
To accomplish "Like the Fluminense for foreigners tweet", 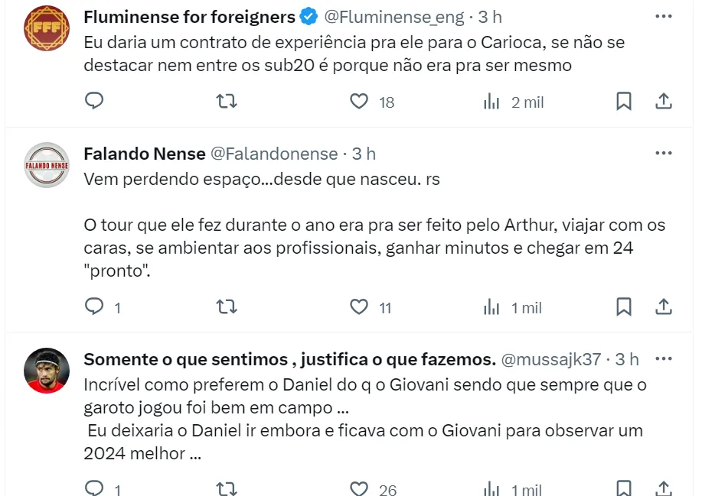I will [359, 101].
